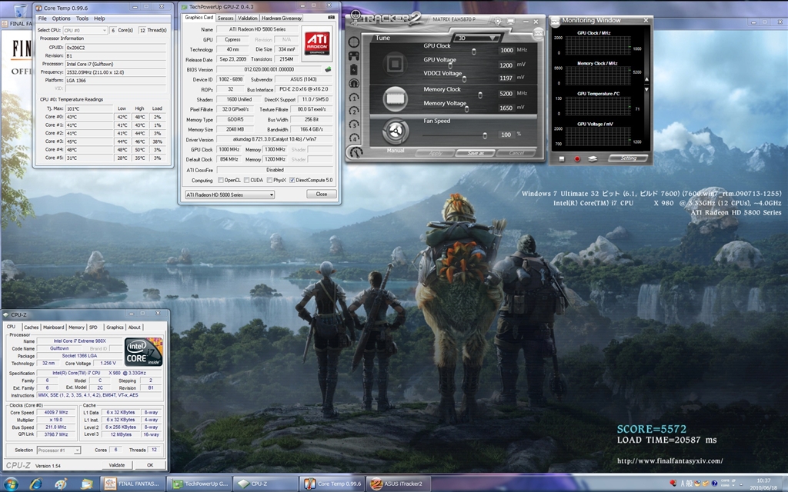The height and width of the screenshot is (492, 788).
Task: Click the GPU-Z BIOS save chip icon
Action: [x=328, y=69]
